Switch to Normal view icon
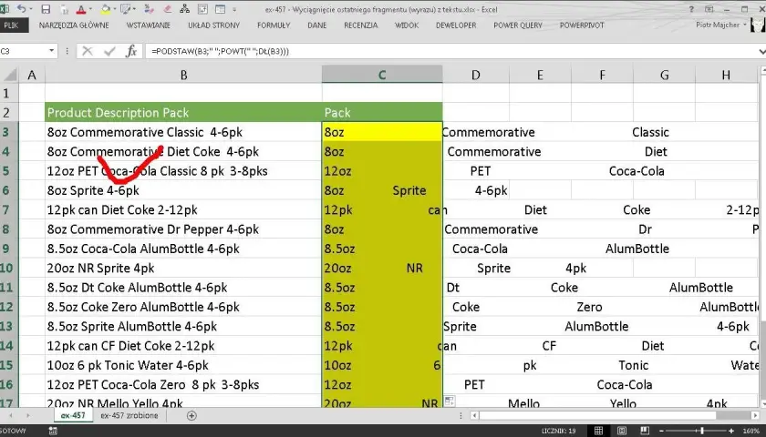The height and width of the screenshot is (437, 766). 598,431
